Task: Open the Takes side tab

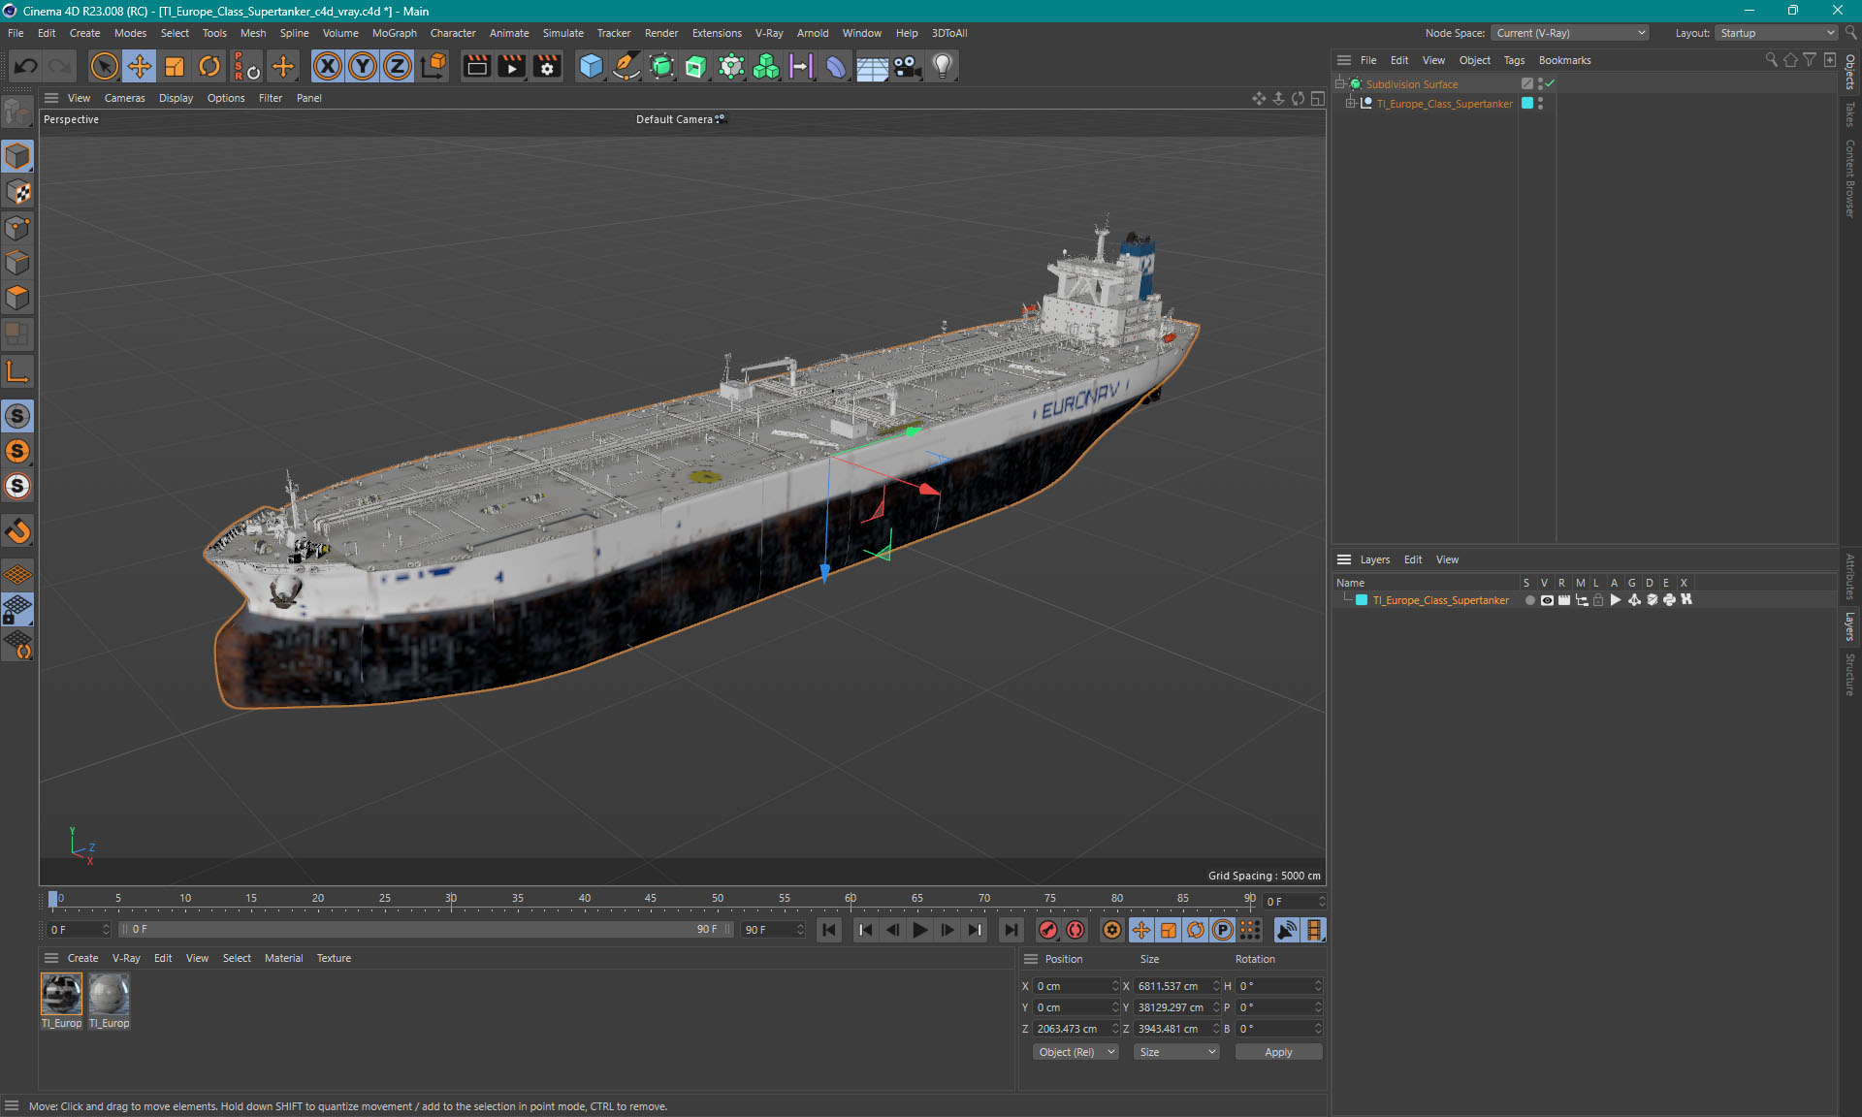Action: 1849,113
